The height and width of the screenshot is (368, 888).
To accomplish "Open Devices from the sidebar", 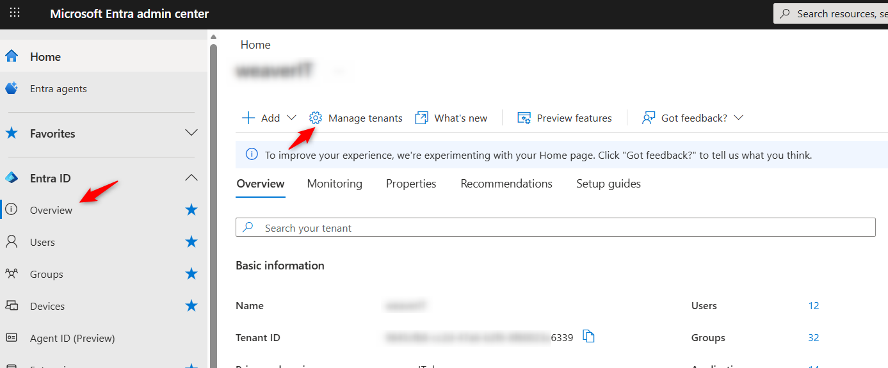I will 47,306.
